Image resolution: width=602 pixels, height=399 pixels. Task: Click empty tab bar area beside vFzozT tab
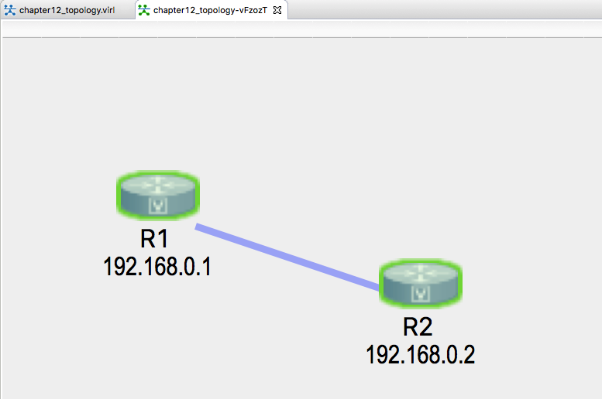coord(445,9)
